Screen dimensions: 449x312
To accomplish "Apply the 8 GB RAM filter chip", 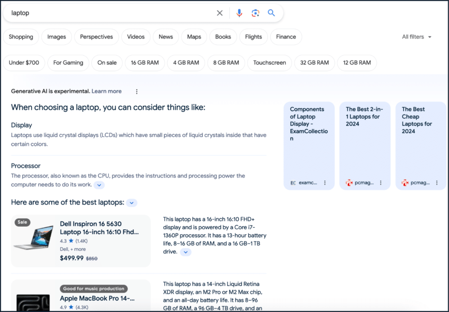I will coord(226,63).
